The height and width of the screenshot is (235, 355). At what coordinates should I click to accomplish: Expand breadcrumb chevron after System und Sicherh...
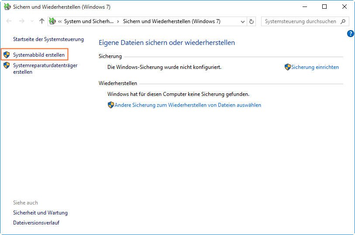click(118, 22)
